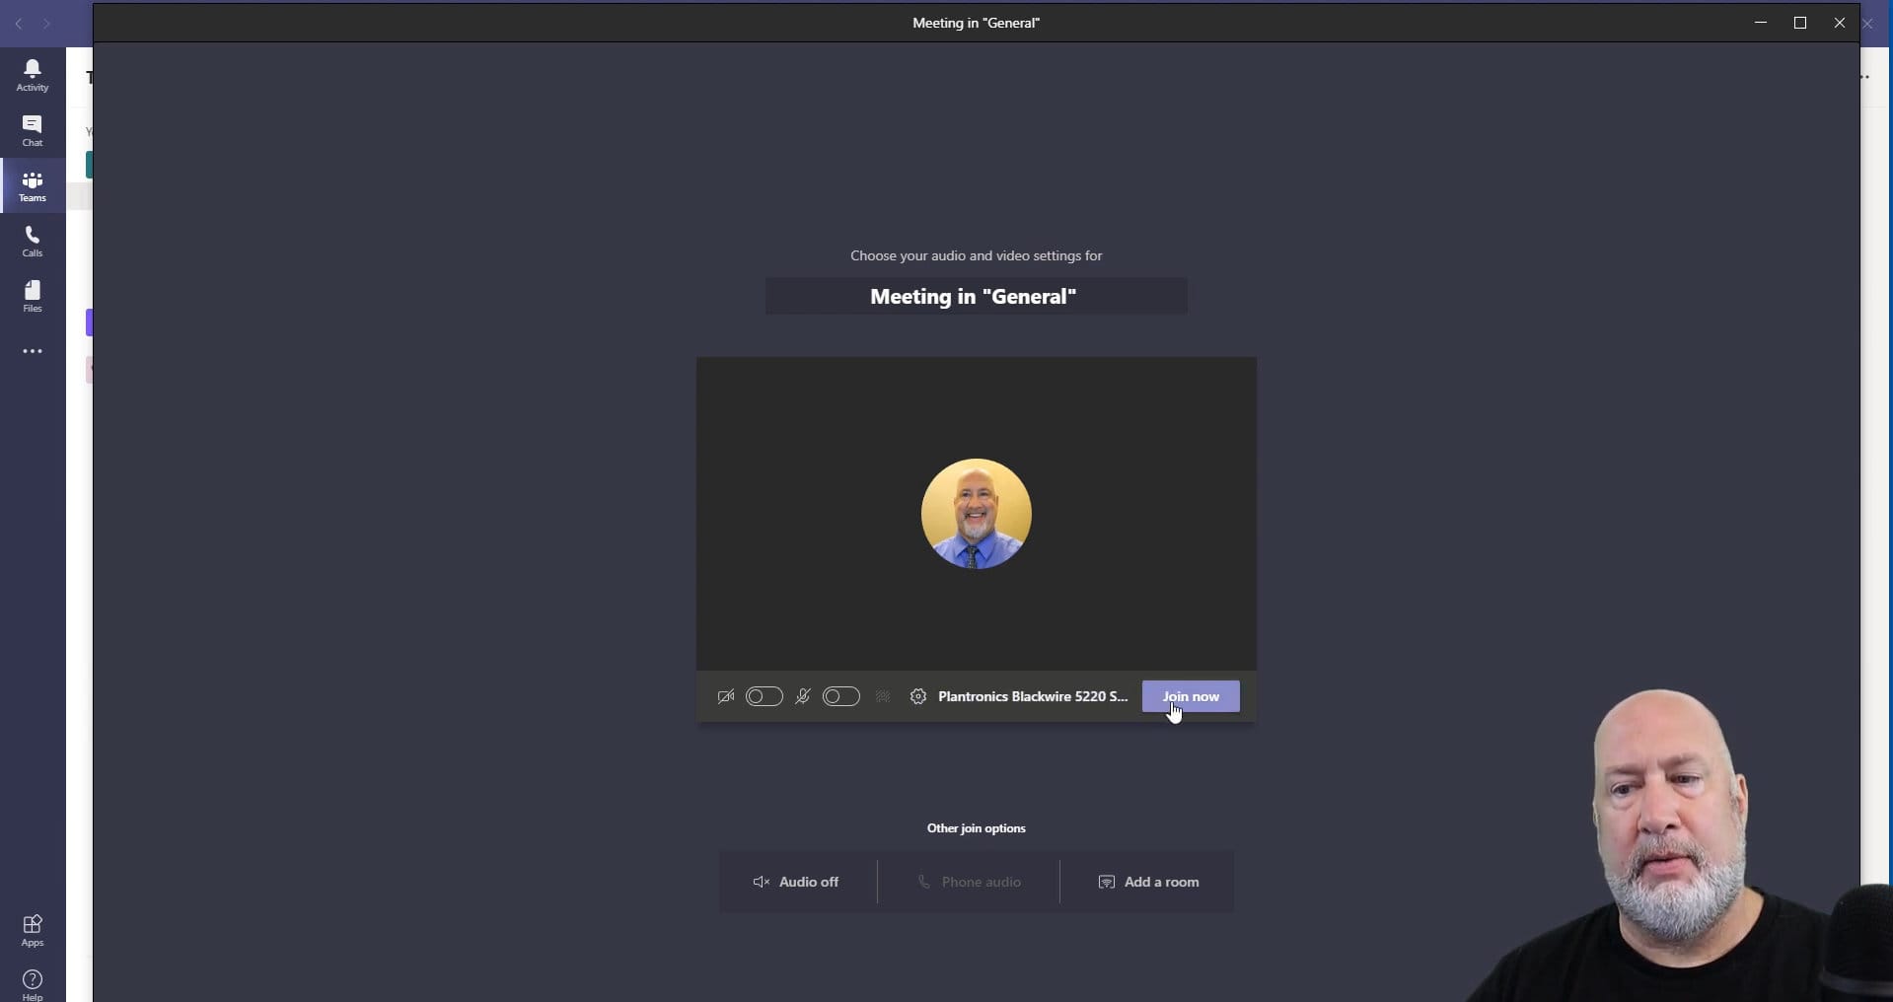1893x1002 pixels.
Task: Close the meeting window
Action: pyautogui.click(x=1840, y=23)
